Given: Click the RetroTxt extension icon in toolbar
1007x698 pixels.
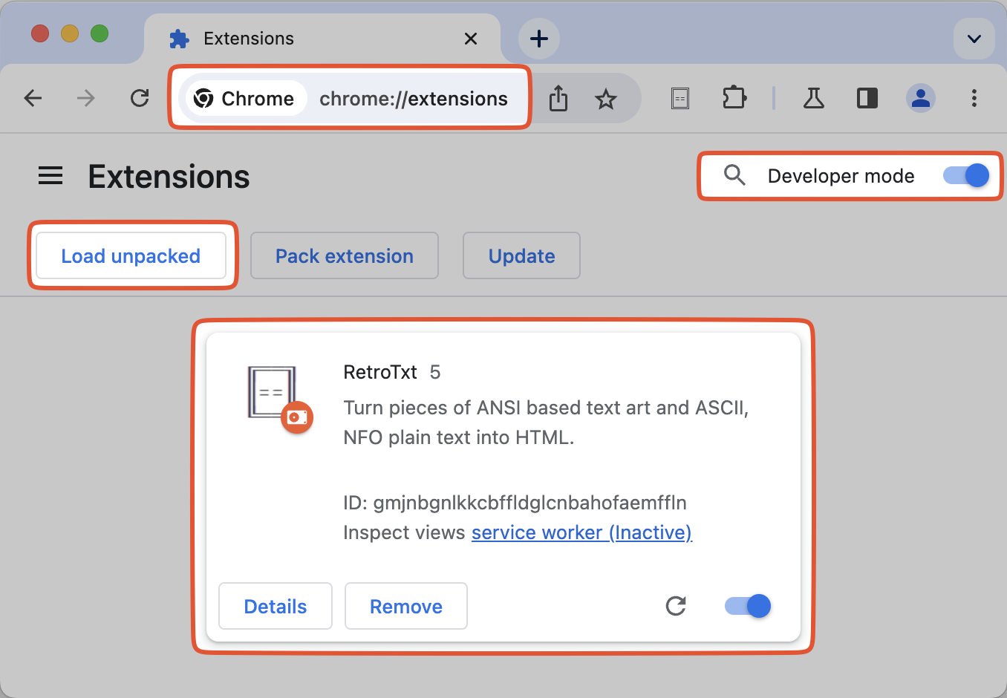Looking at the screenshot, I should coord(680,98).
